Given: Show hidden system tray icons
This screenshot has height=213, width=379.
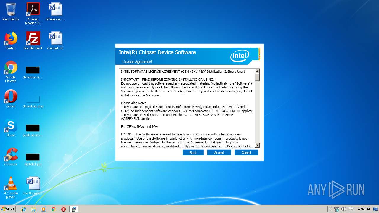Looking at the screenshot, I should pyautogui.click(x=330, y=209).
